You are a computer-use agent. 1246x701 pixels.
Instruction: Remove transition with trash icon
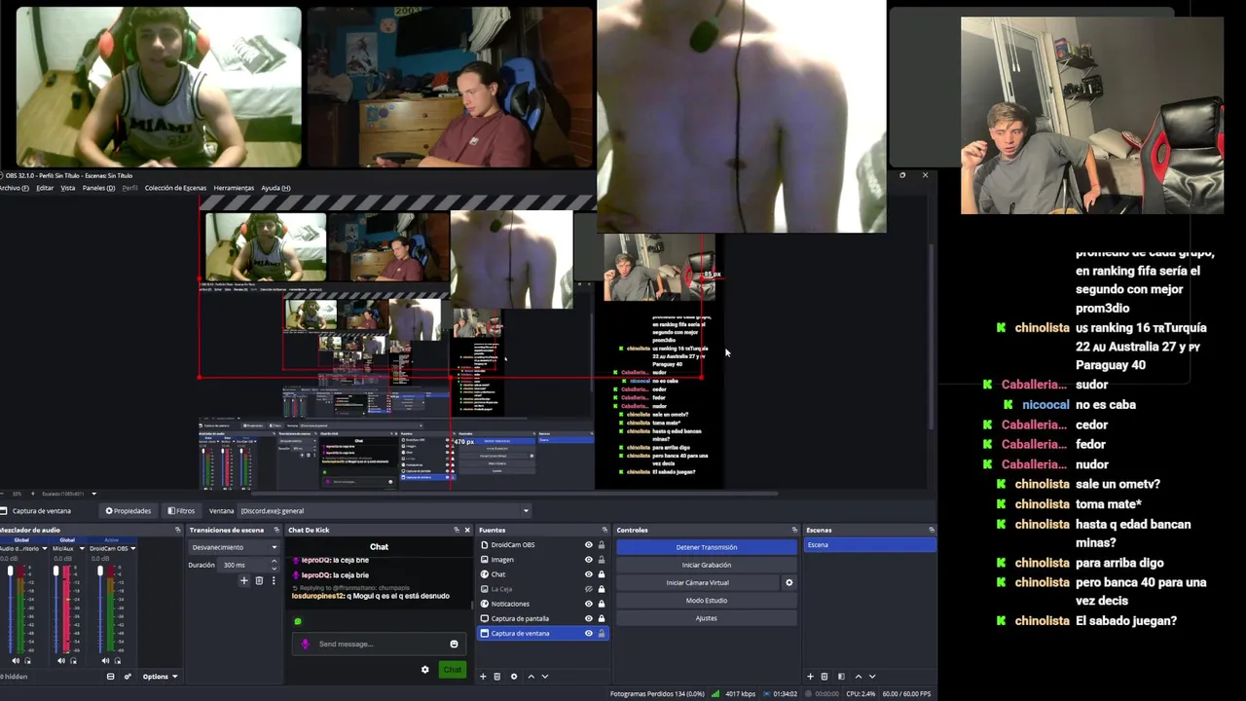tap(259, 580)
